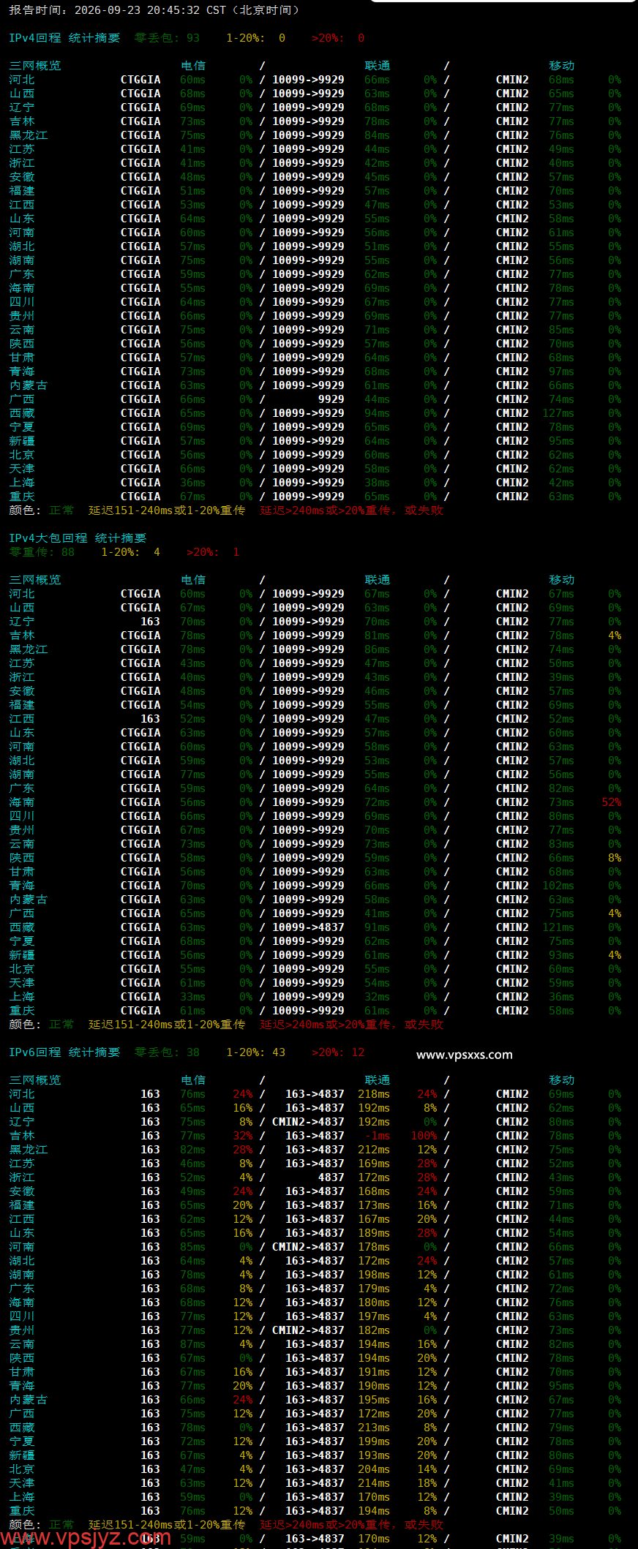The height and width of the screenshot is (1549, 638).
Task: Click the standalone "4837" route in 浙江 row
Action: 331,1177
